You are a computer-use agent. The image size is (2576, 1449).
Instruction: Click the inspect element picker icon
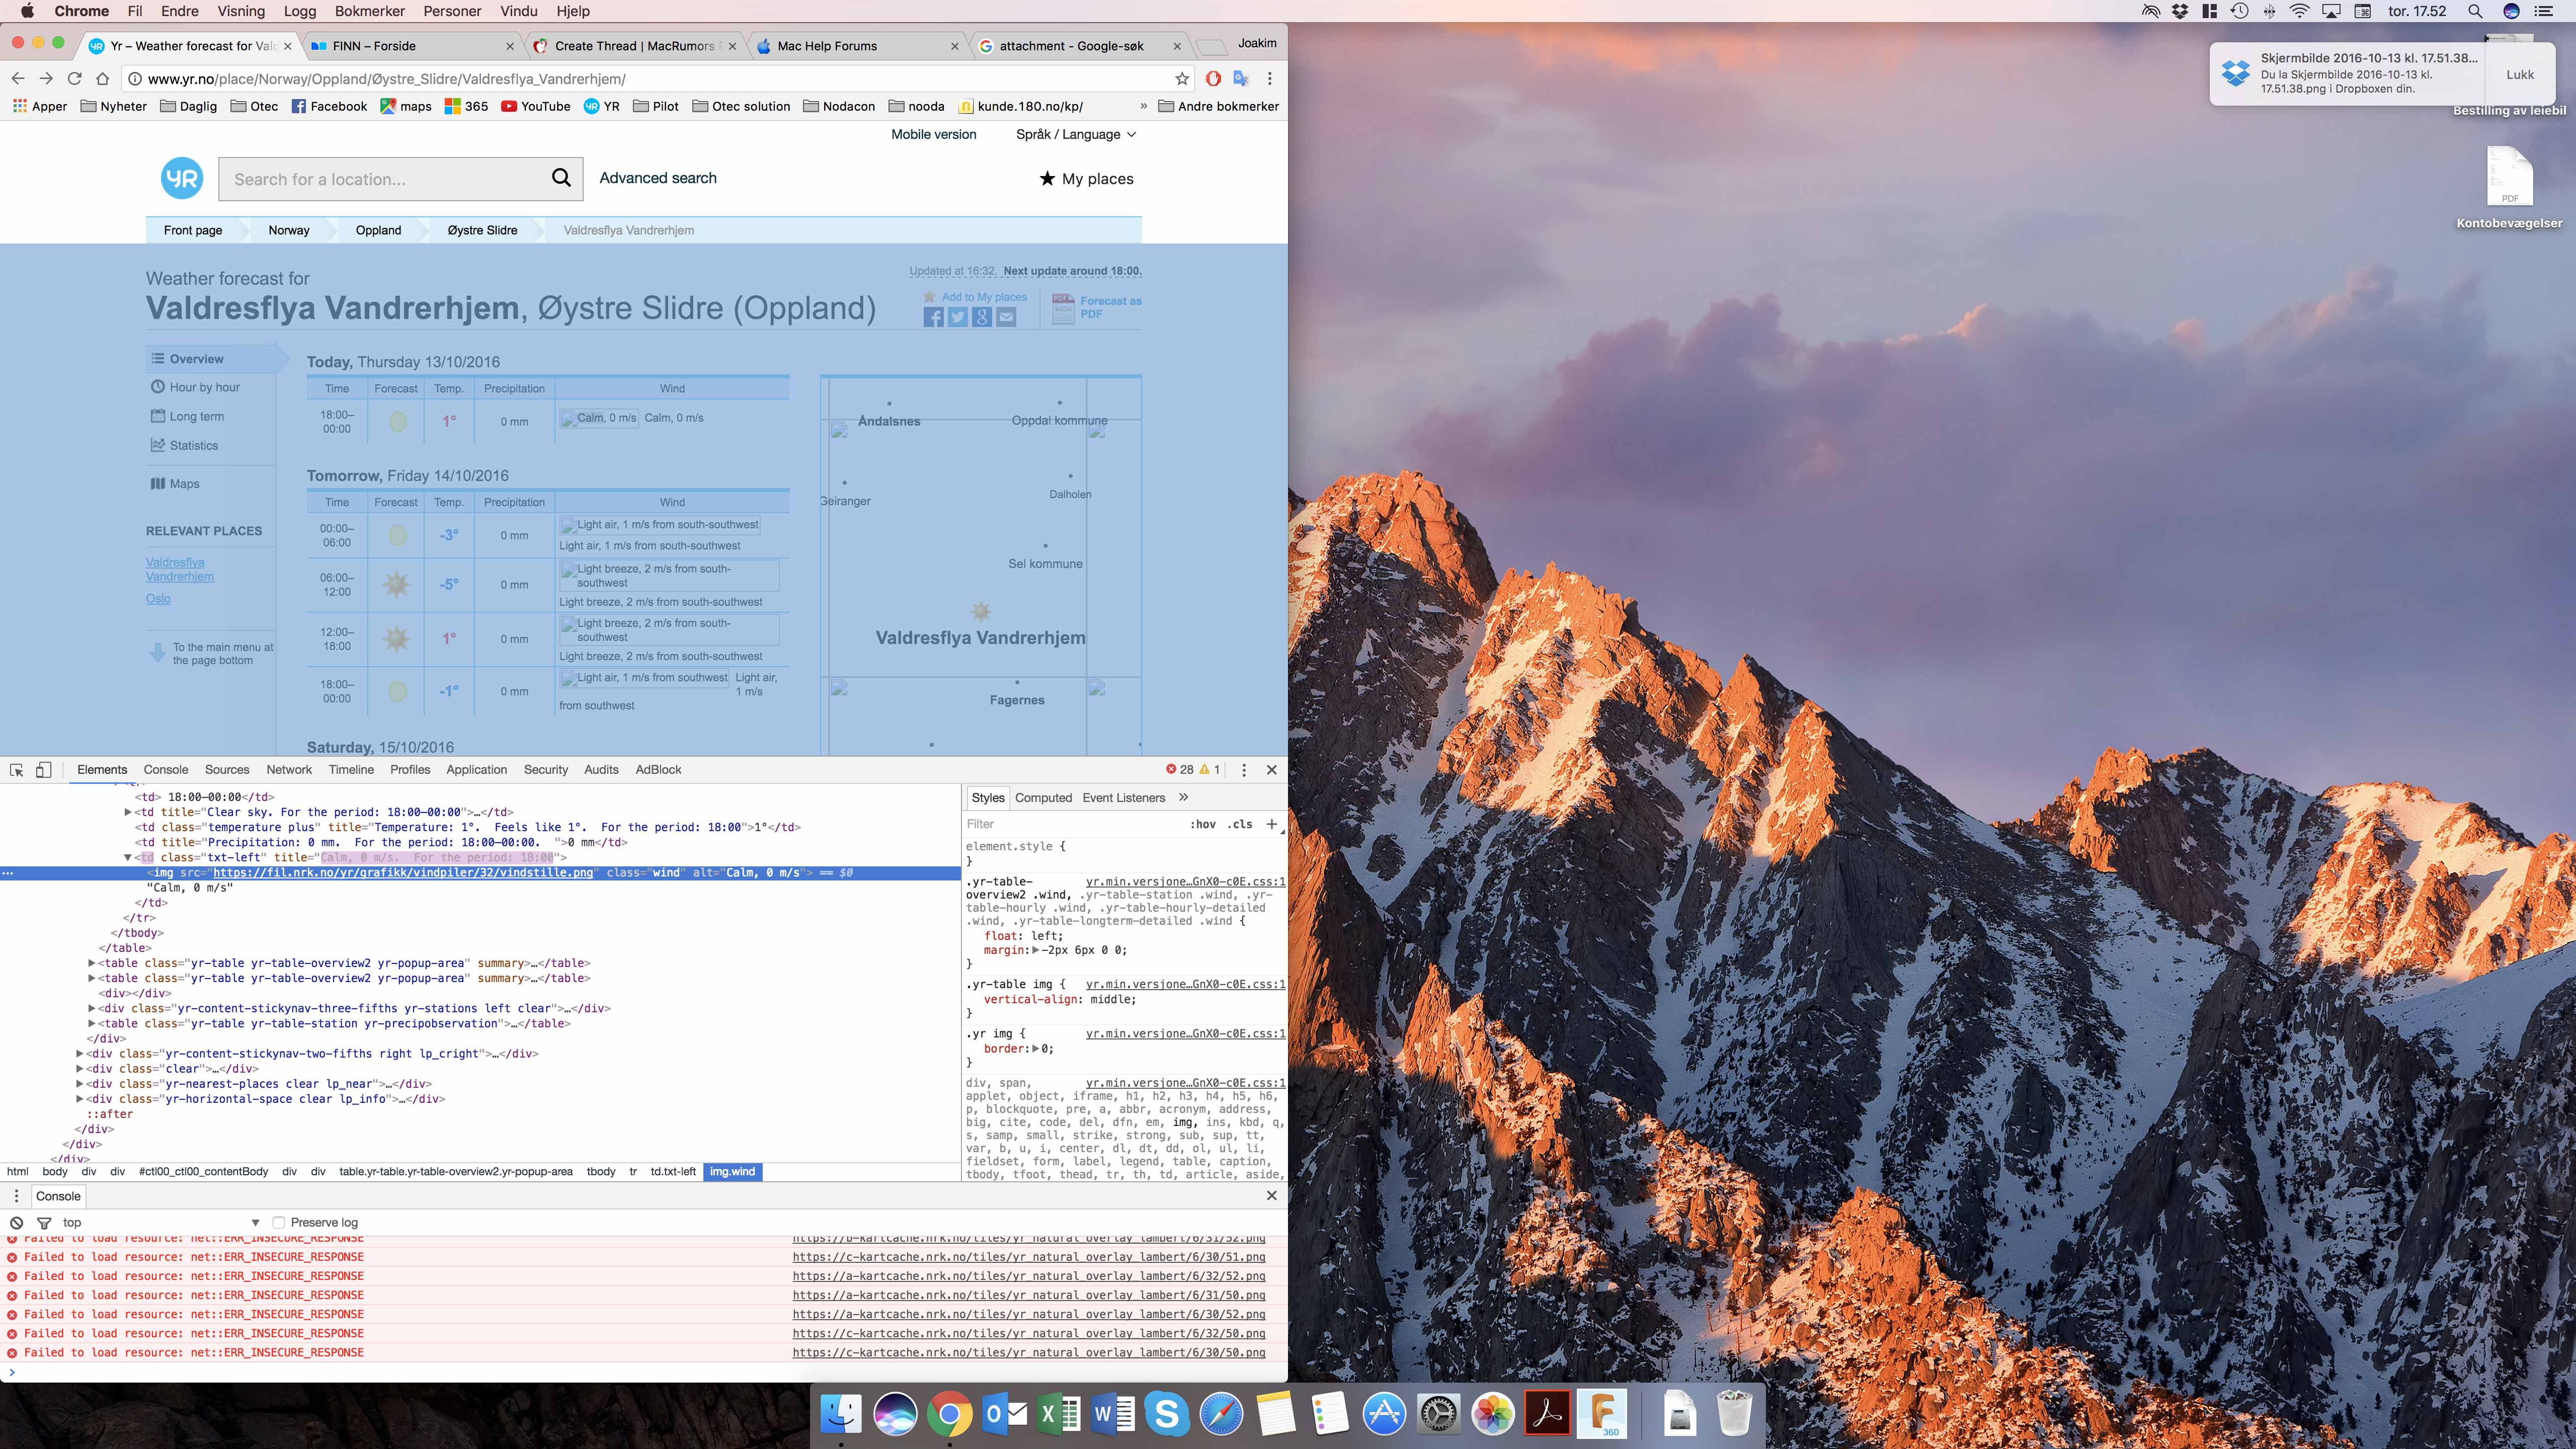tap(16, 770)
